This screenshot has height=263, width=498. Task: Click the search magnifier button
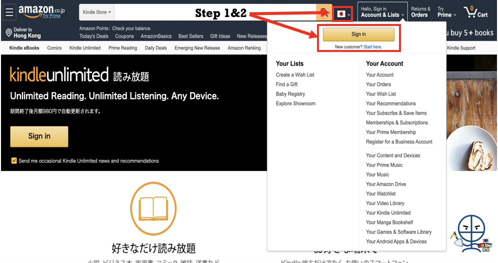[x=324, y=12]
